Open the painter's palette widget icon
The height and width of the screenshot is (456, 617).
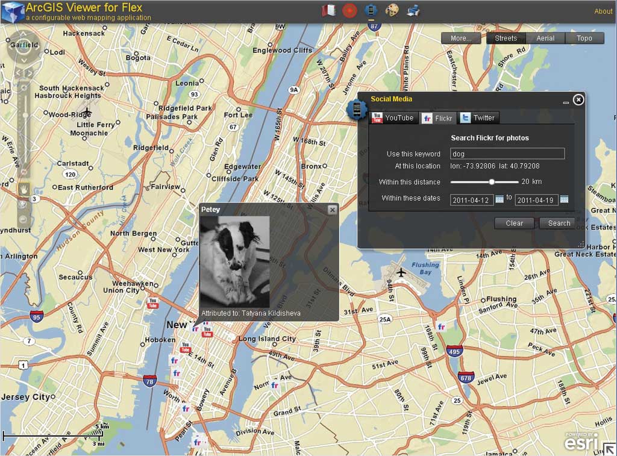(392, 10)
